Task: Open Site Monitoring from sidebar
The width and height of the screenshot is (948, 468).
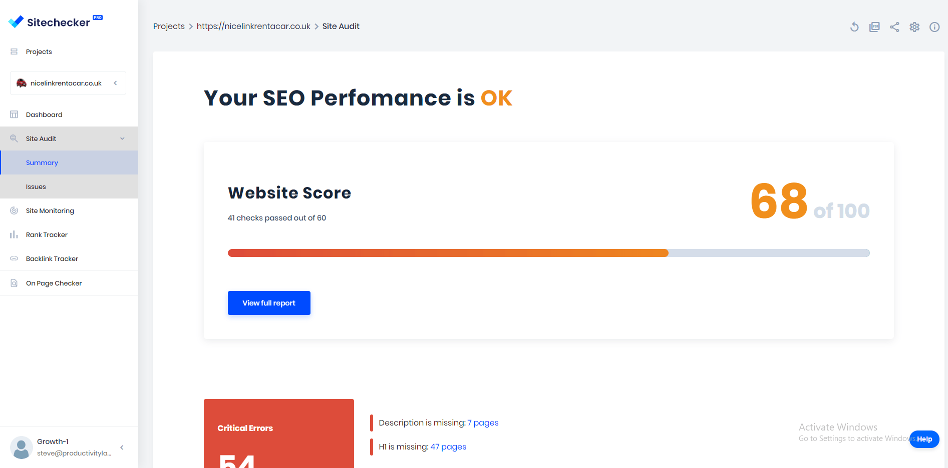Action: pos(69,210)
